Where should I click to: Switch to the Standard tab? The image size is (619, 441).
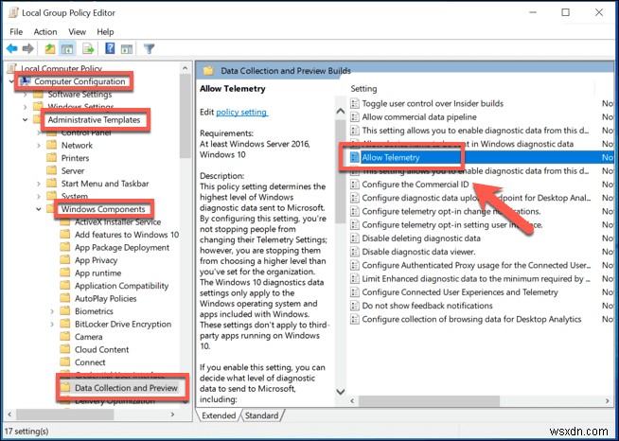(x=262, y=415)
